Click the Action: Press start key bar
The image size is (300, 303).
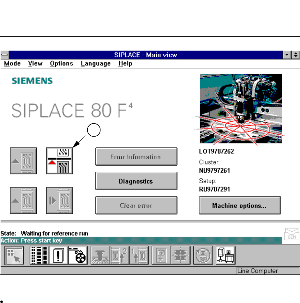[x=141, y=240]
